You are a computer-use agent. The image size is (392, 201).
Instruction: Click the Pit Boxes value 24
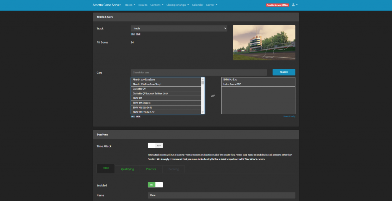(132, 42)
